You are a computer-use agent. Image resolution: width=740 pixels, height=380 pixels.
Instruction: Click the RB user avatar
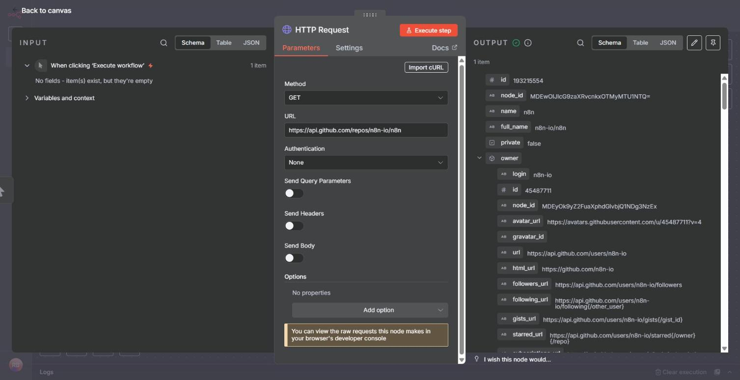click(16, 365)
